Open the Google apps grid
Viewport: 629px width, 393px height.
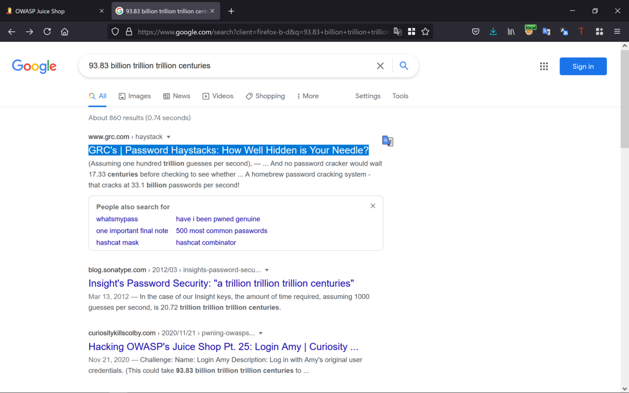click(544, 66)
